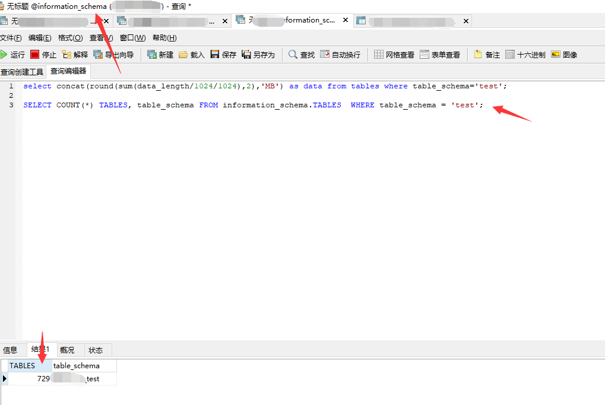Image resolution: width=605 pixels, height=405 pixels.
Task: Open the 编辑(E) menu
Action: pos(40,38)
